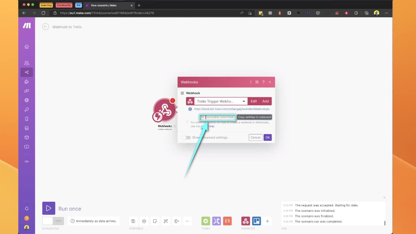
Task: Click Copy address to clipboard
Action: tap(254, 117)
